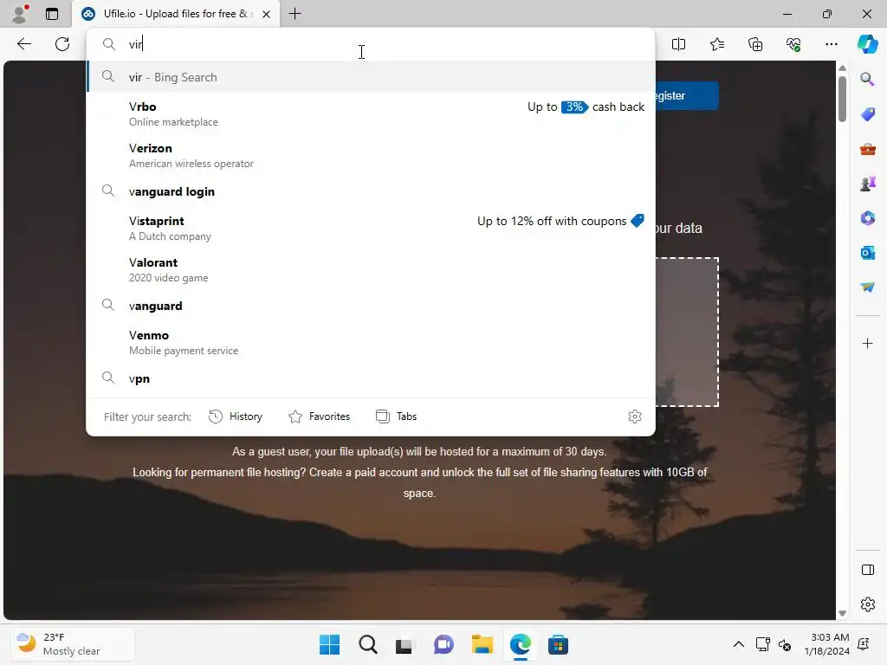Open the Windows Start menu
This screenshot has width=887, height=665.
330,644
